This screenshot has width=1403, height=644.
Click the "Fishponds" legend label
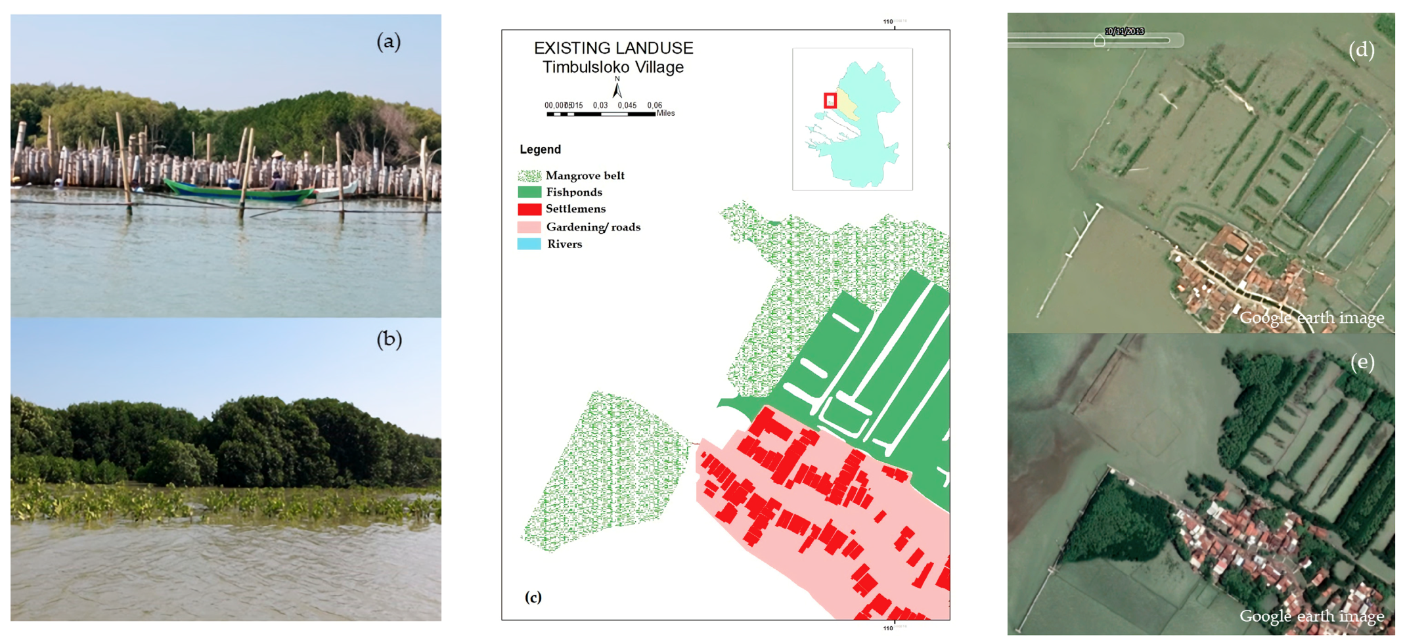click(x=574, y=192)
